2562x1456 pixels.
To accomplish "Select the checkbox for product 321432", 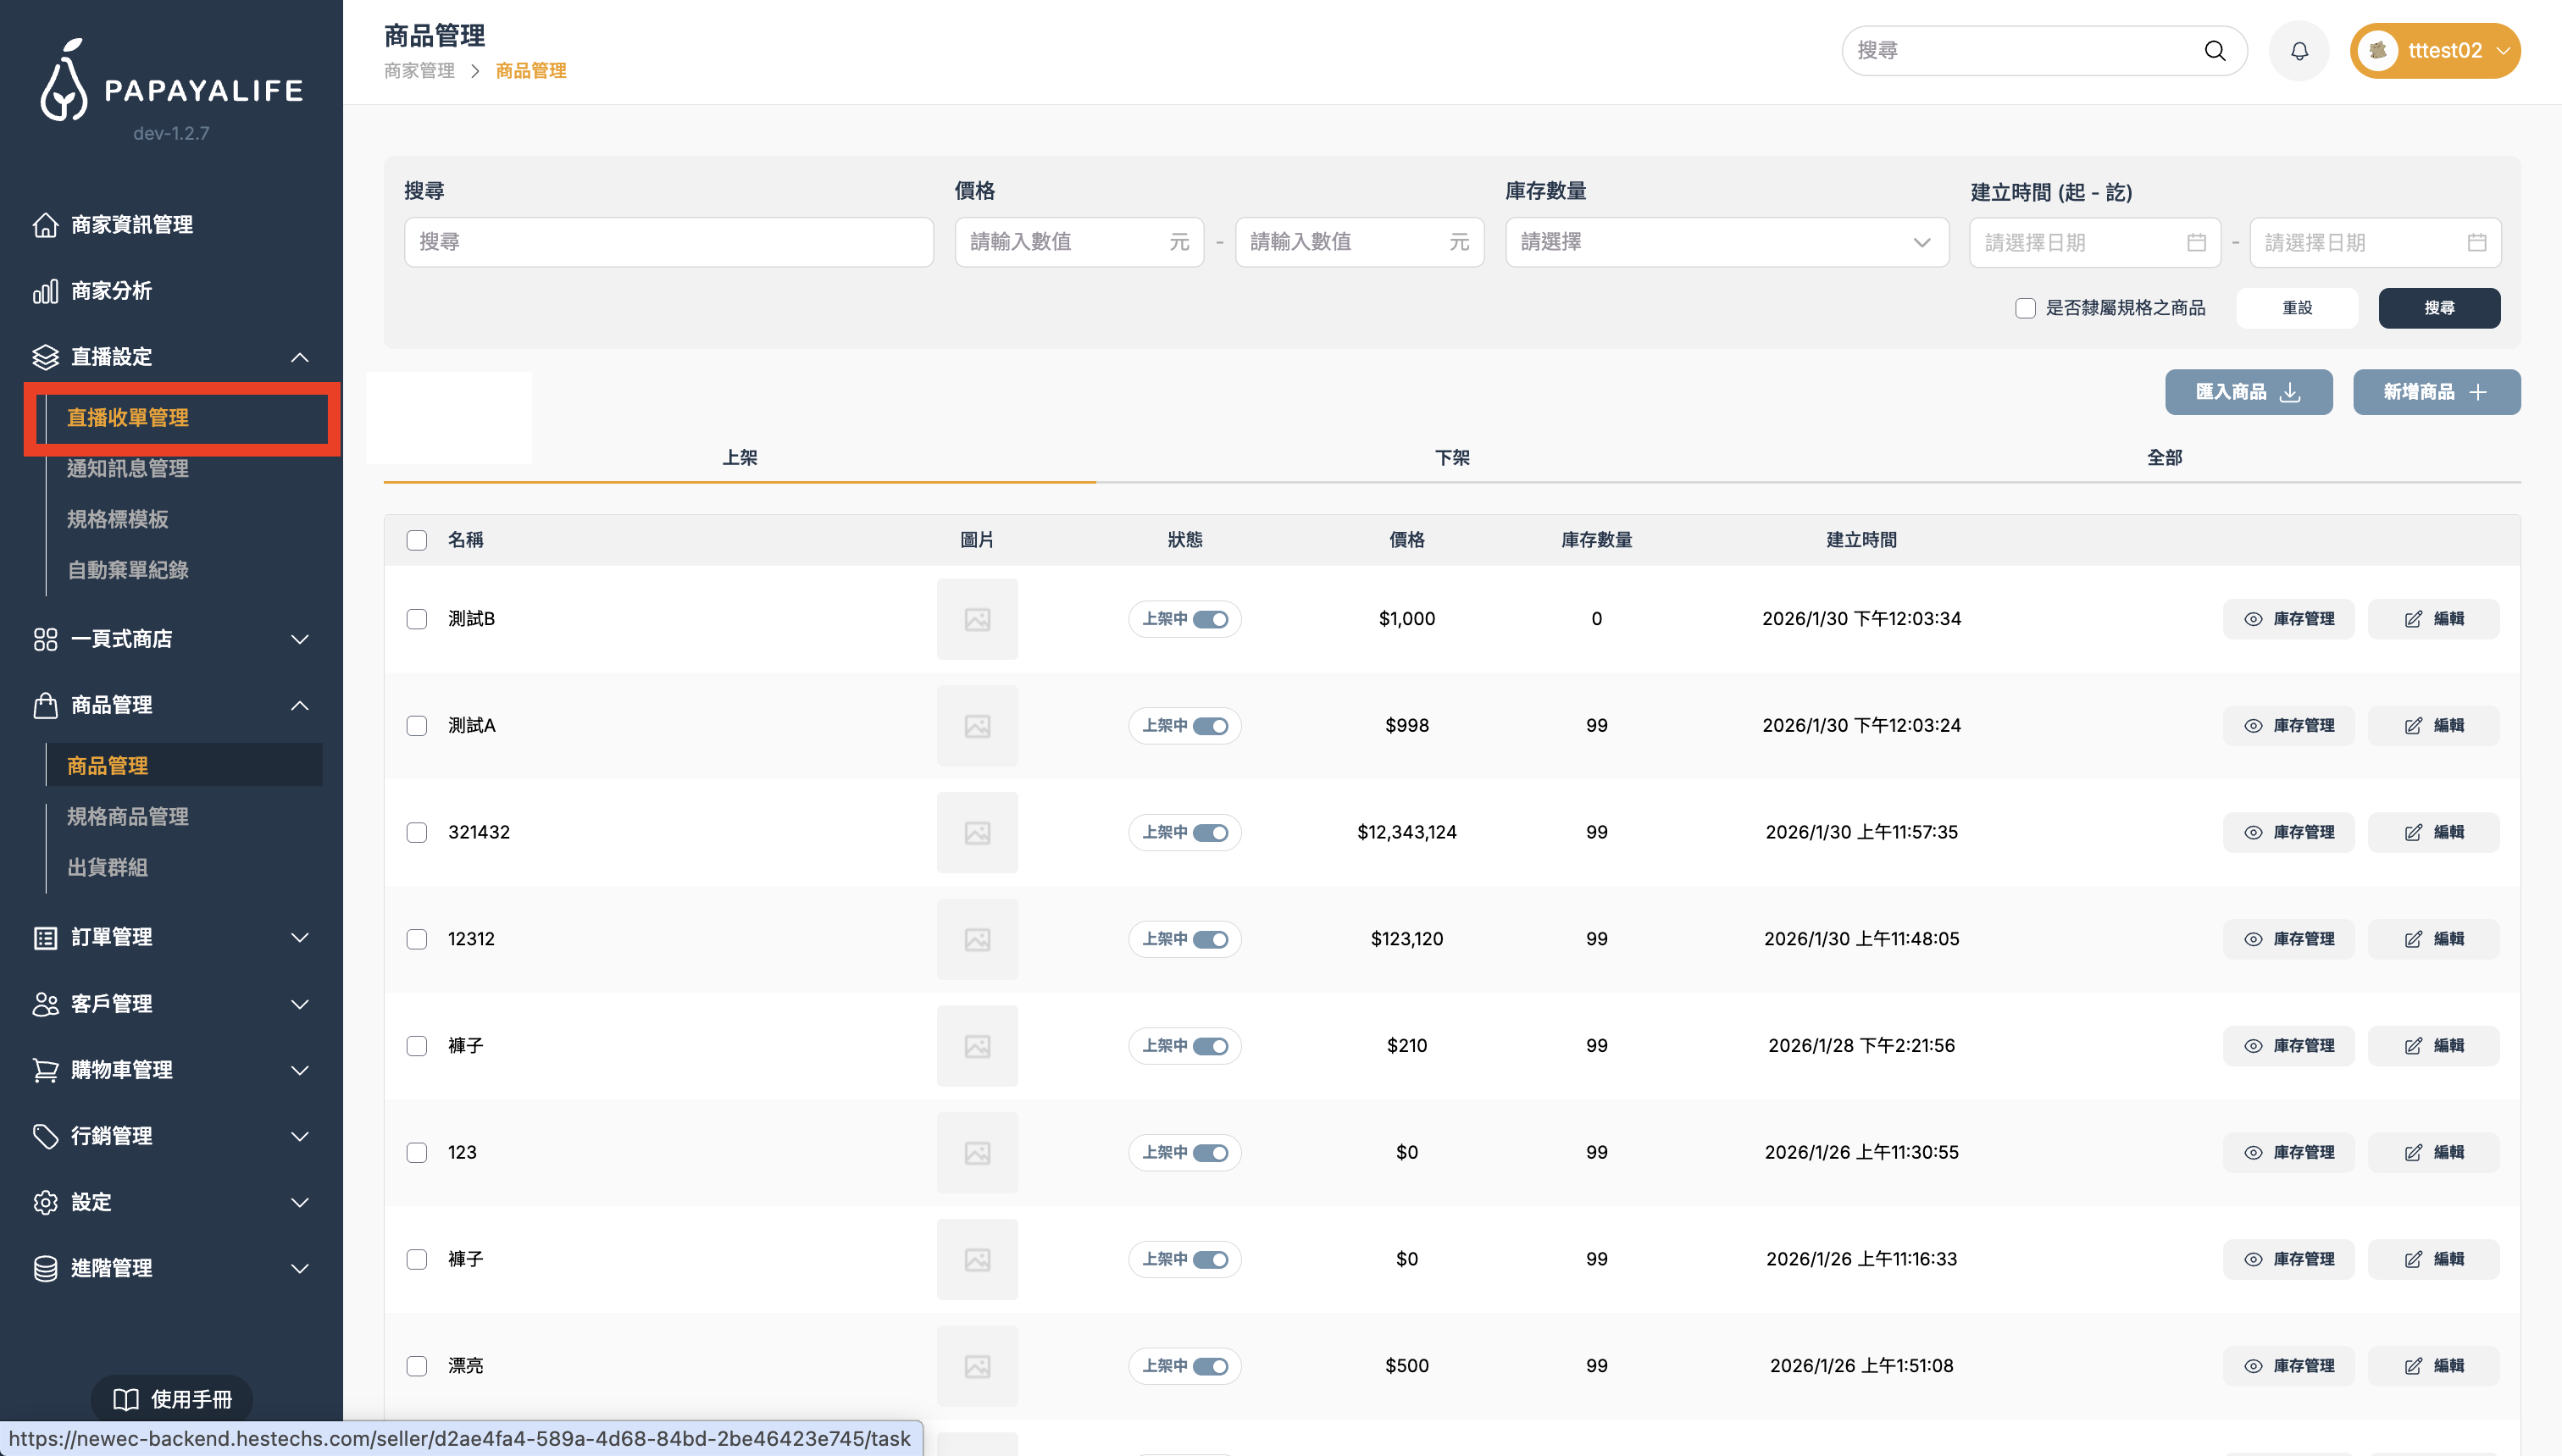I will coord(417,832).
